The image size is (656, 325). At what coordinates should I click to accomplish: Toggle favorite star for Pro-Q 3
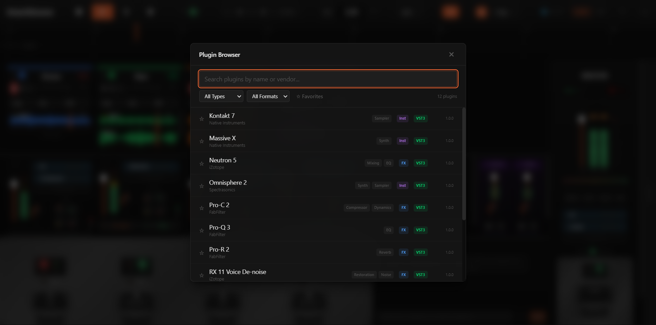pyautogui.click(x=202, y=231)
